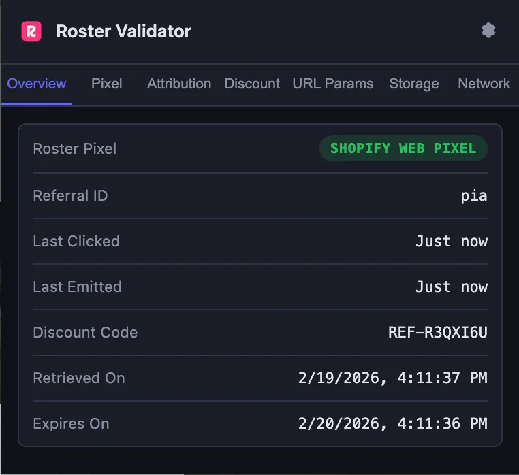519x475 pixels.
Task: Select the referral value pia
Action: (x=474, y=196)
